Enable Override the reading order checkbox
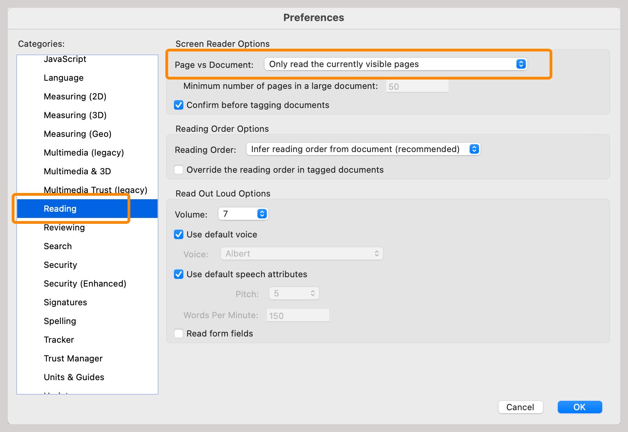628x432 pixels. click(179, 170)
